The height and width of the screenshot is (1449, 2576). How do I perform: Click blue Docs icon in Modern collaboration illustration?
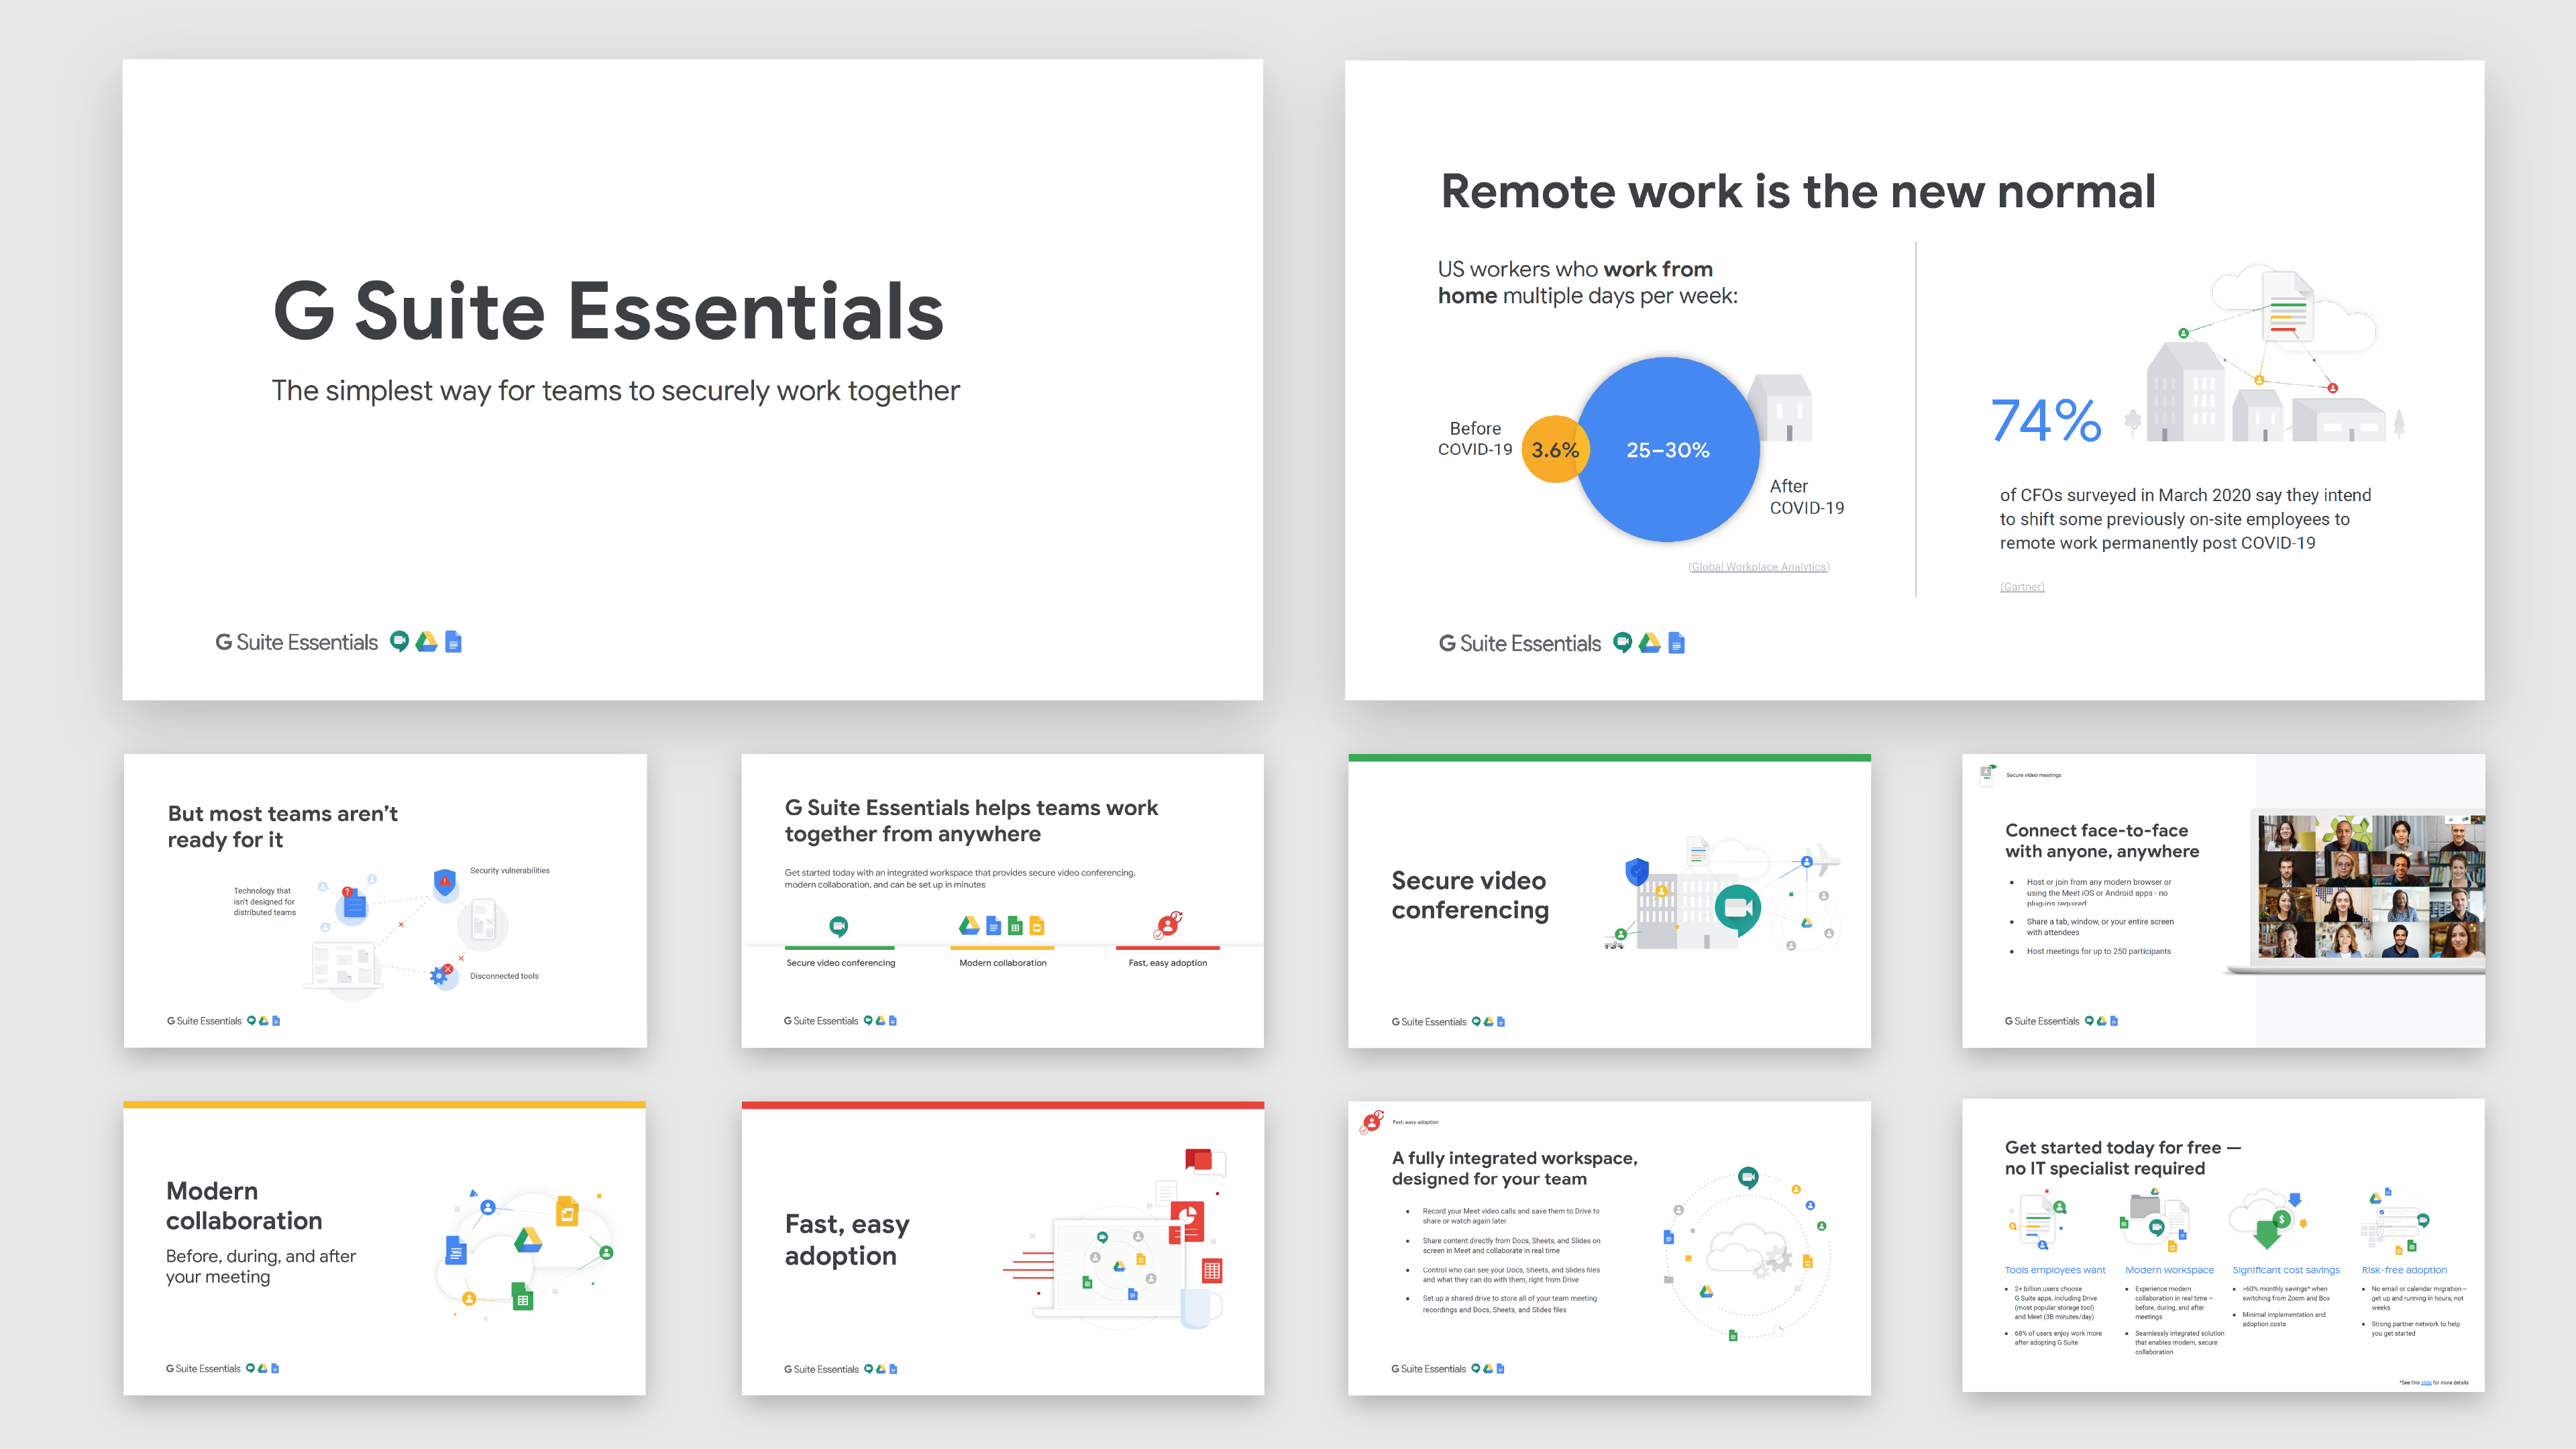(x=456, y=1250)
